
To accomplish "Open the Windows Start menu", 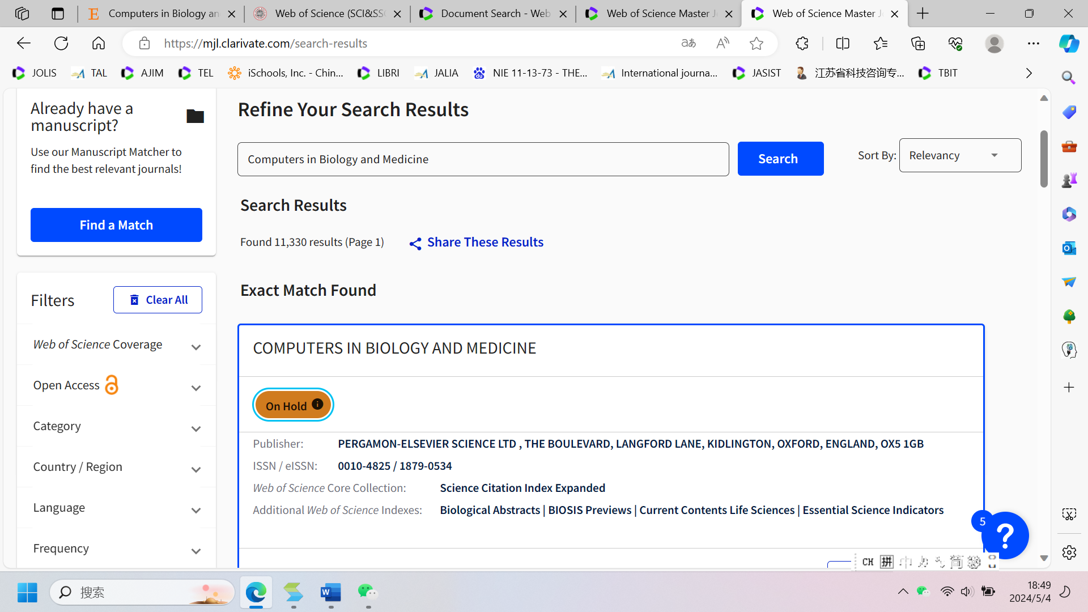I will (x=27, y=592).
